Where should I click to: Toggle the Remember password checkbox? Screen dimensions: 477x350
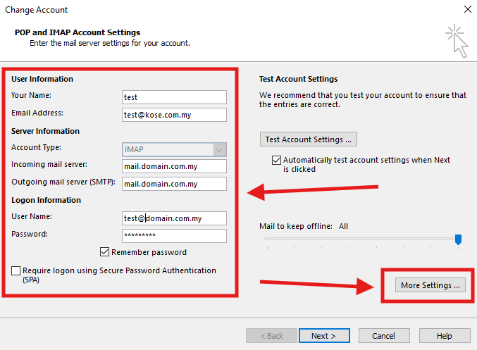pyautogui.click(x=105, y=252)
